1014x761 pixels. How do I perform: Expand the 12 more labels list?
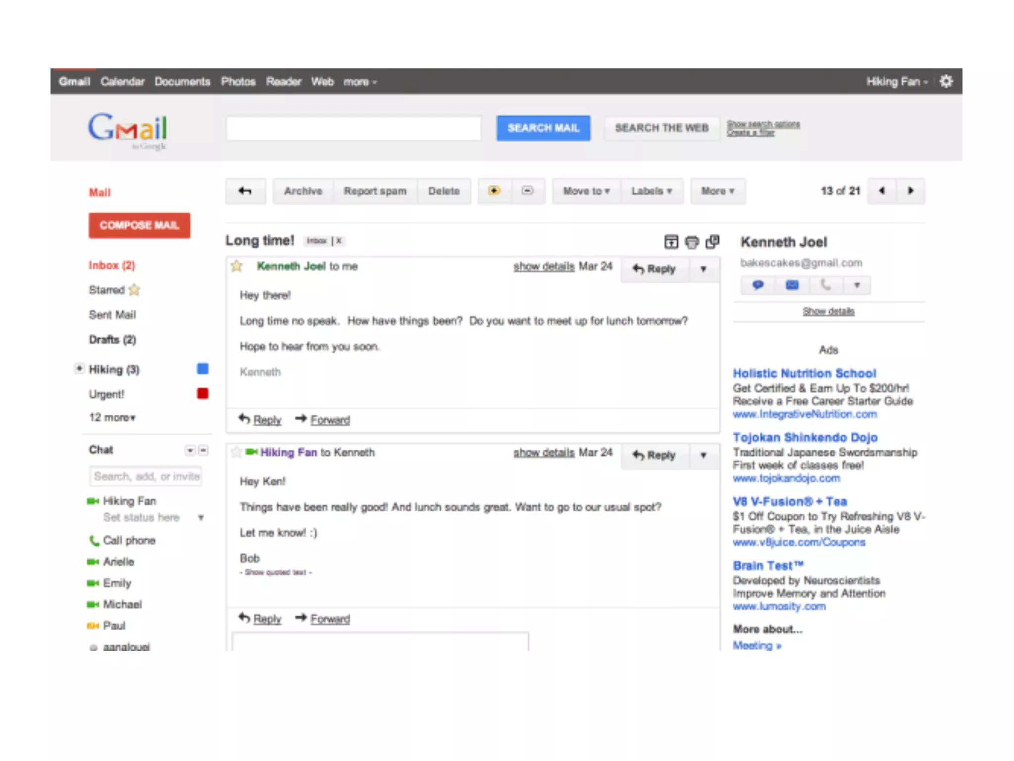click(x=112, y=418)
